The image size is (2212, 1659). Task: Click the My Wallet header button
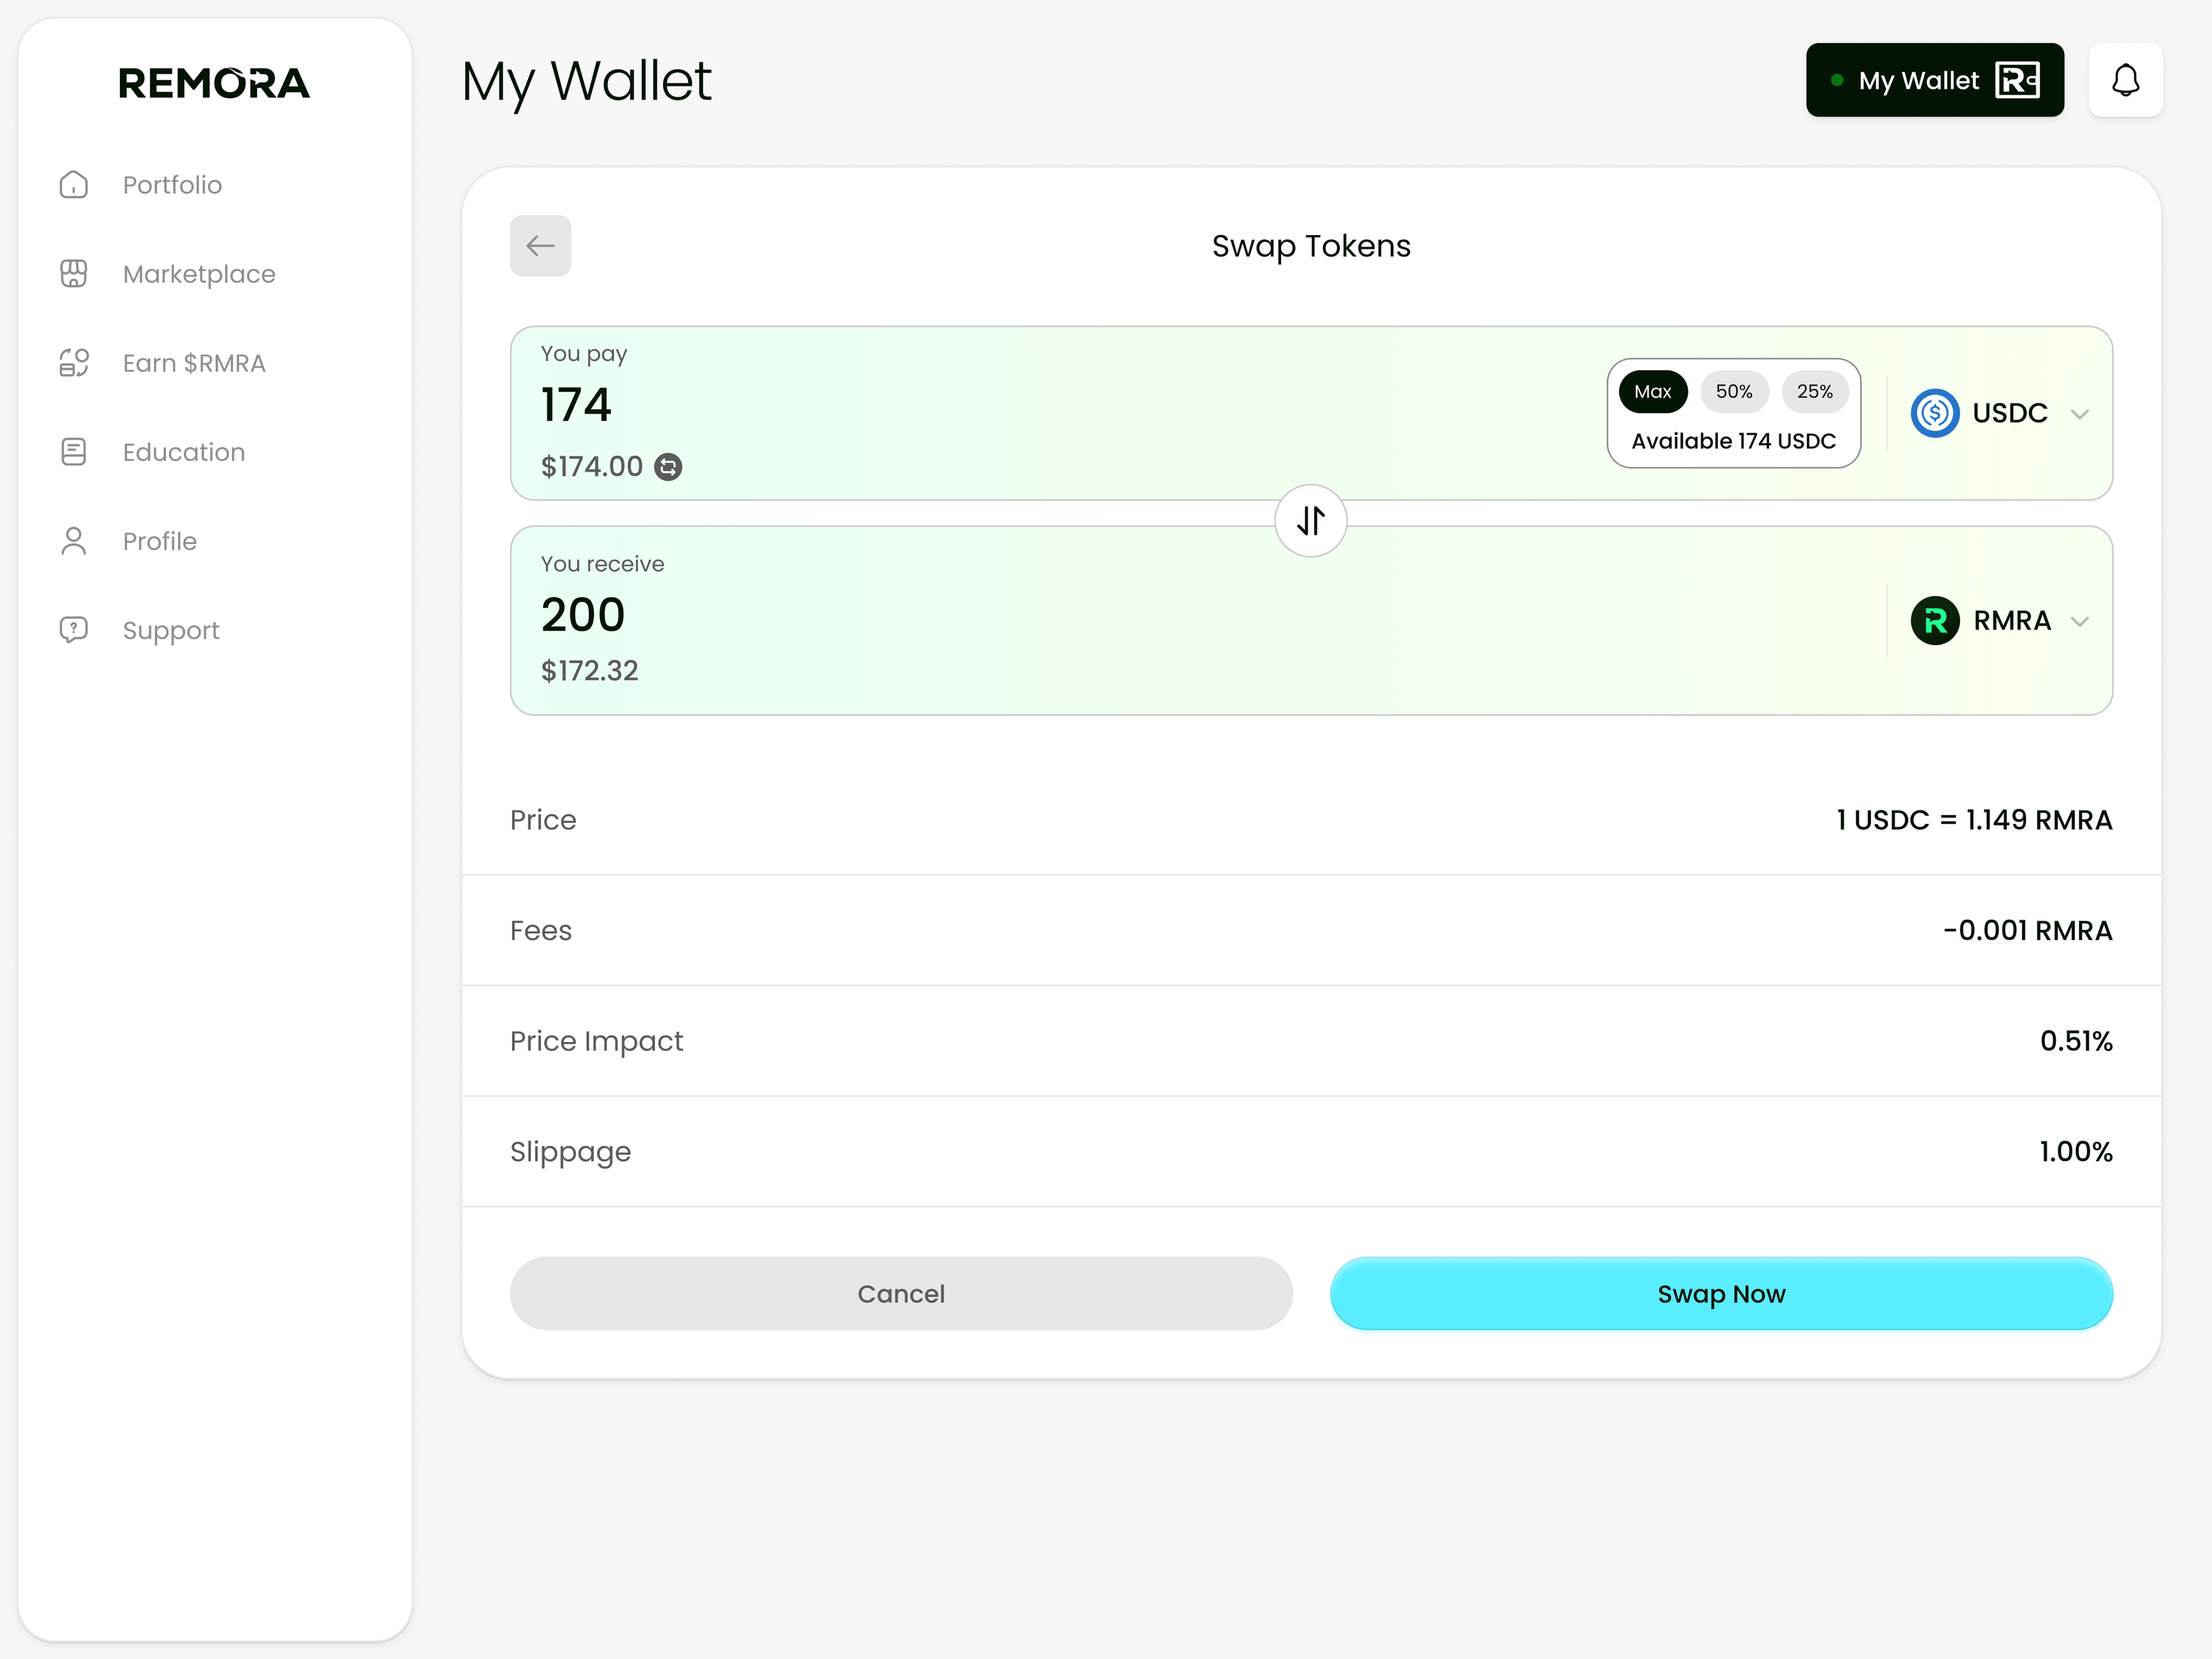pyautogui.click(x=1934, y=80)
